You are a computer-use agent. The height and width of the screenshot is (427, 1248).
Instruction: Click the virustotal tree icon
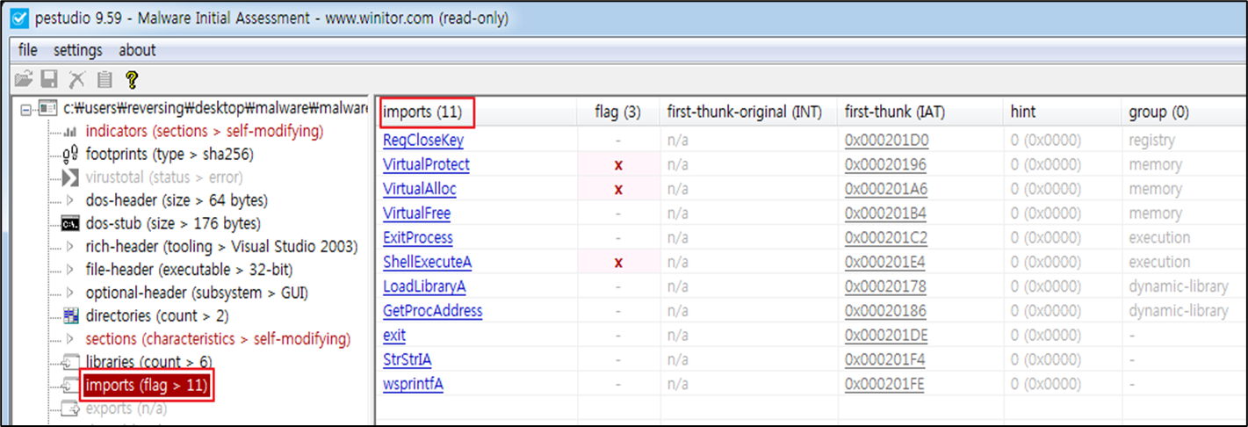(x=71, y=177)
